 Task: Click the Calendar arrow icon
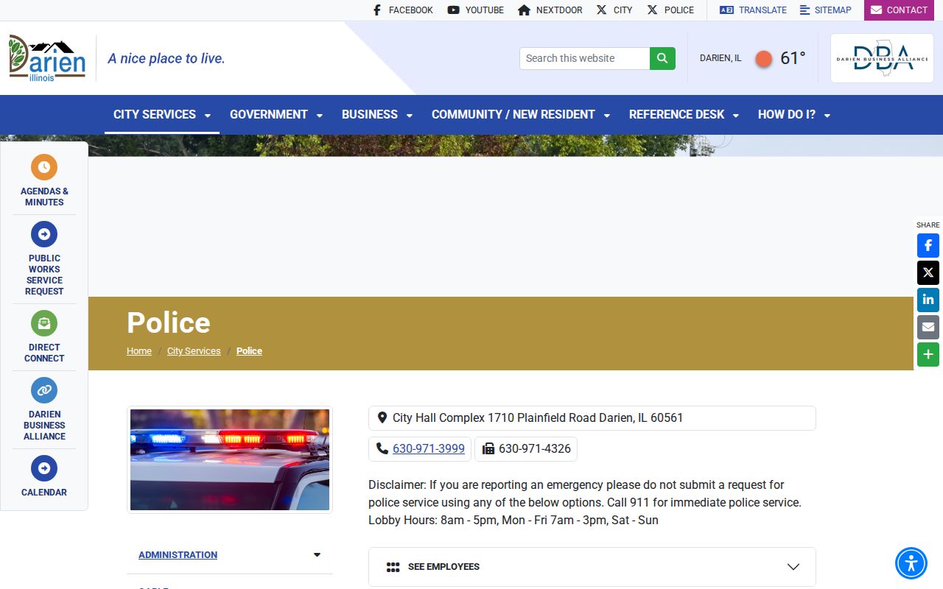[x=44, y=468]
